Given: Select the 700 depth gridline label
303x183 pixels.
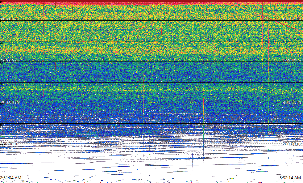Looking at the screenshot, I should point(3,146).
